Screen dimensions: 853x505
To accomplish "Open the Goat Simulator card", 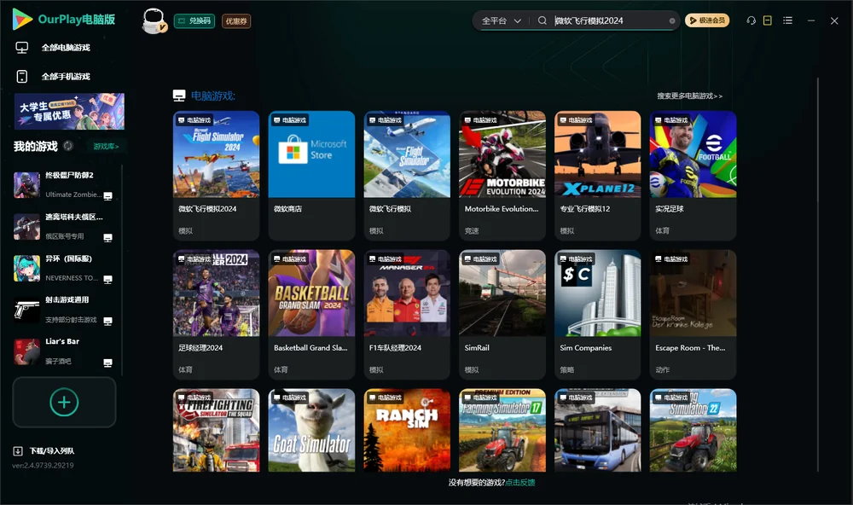I will click(311, 430).
